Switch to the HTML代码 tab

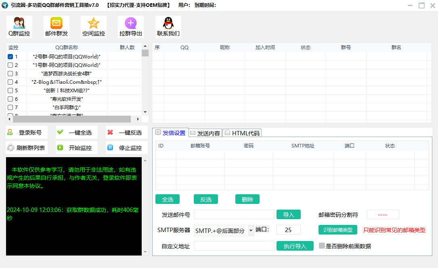tap(242, 133)
